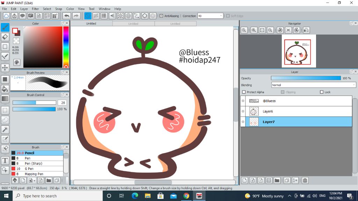Click Windows taskbar search box
This screenshot has width=358, height=201.
[x=58, y=196]
